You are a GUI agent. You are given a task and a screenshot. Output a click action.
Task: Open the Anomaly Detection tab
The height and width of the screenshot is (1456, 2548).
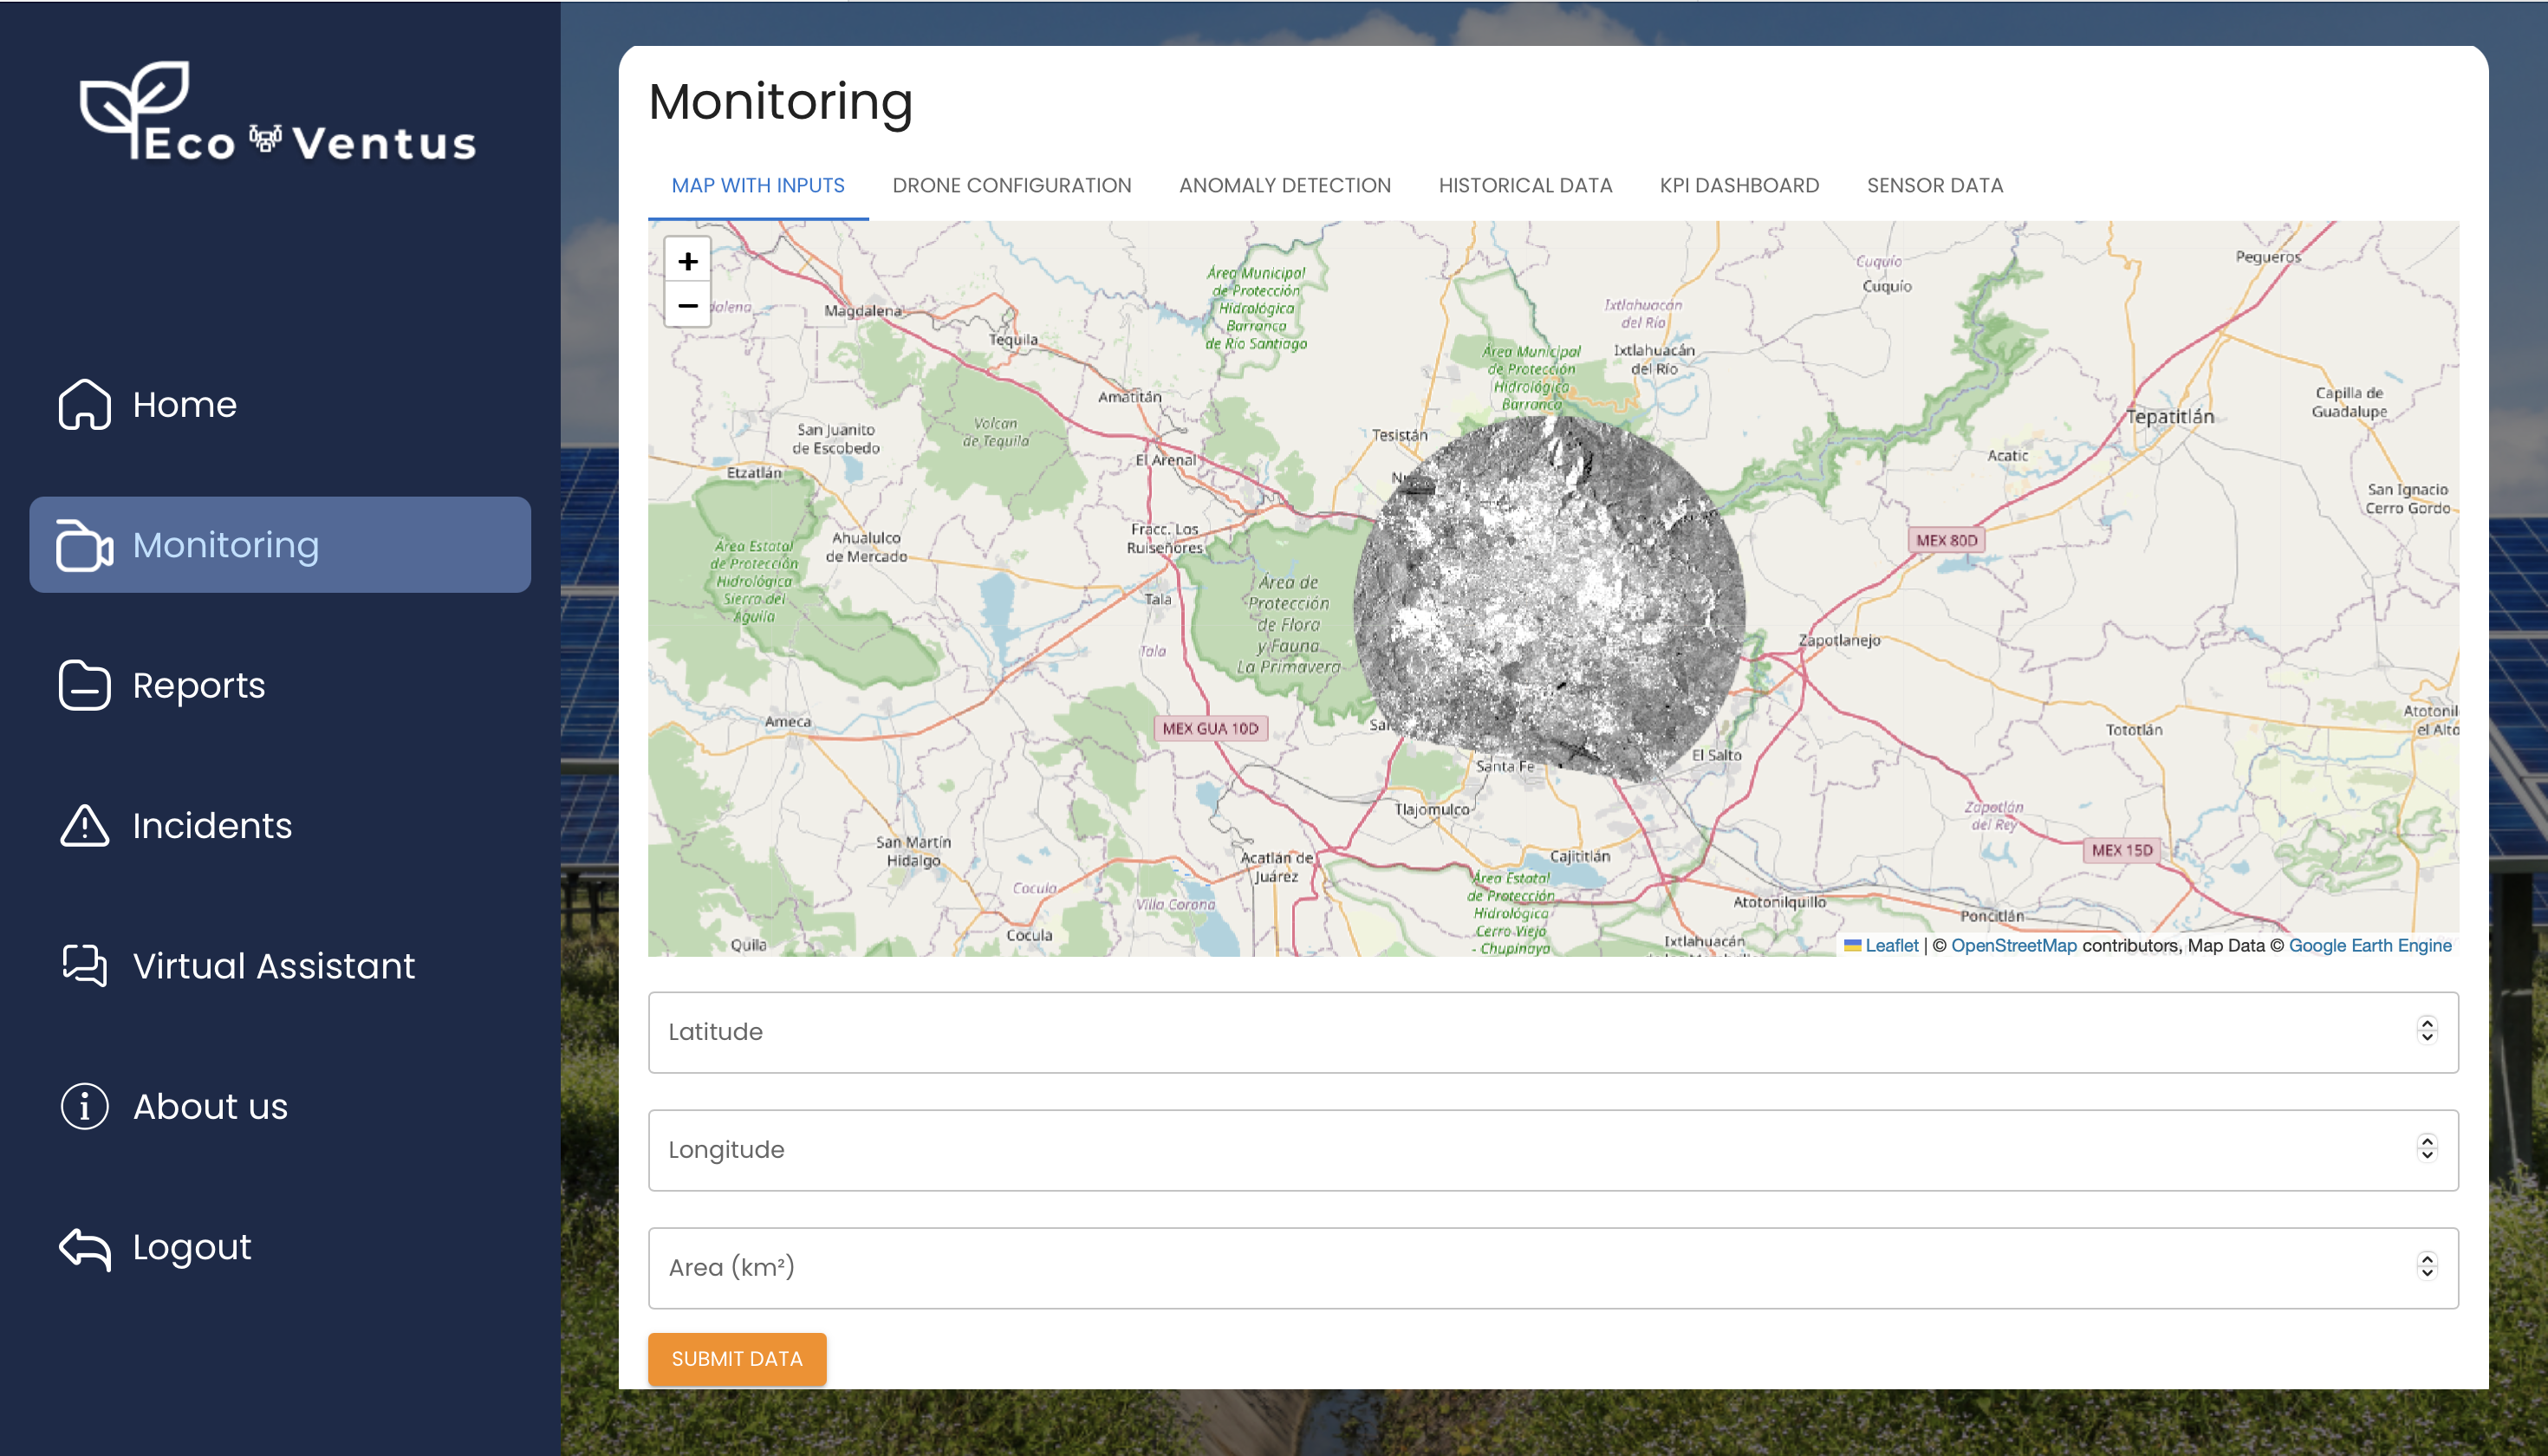click(1284, 185)
